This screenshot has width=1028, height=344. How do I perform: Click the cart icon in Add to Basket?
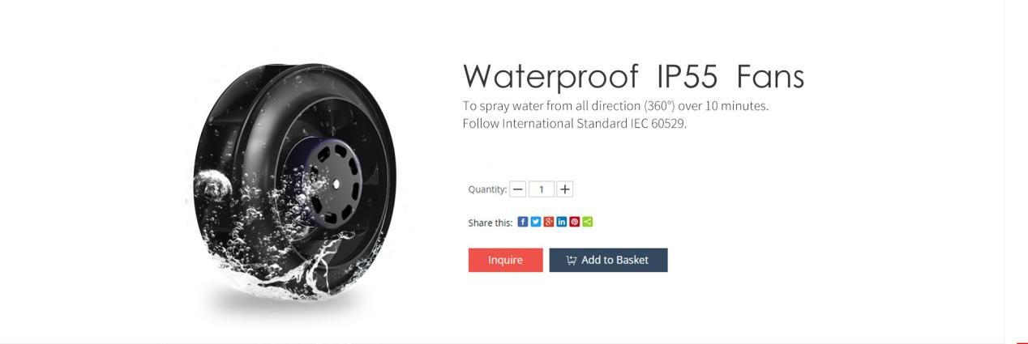pos(572,260)
